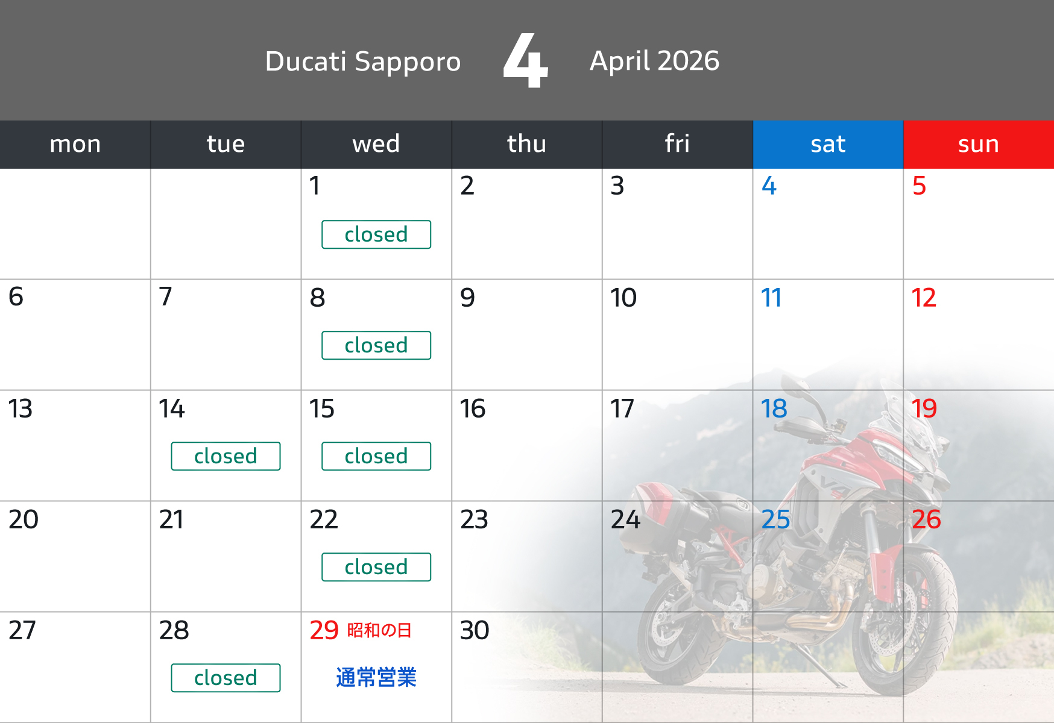Click the 昭和の日 holiday label
Viewport: 1054px width, 723px height.
(379, 630)
